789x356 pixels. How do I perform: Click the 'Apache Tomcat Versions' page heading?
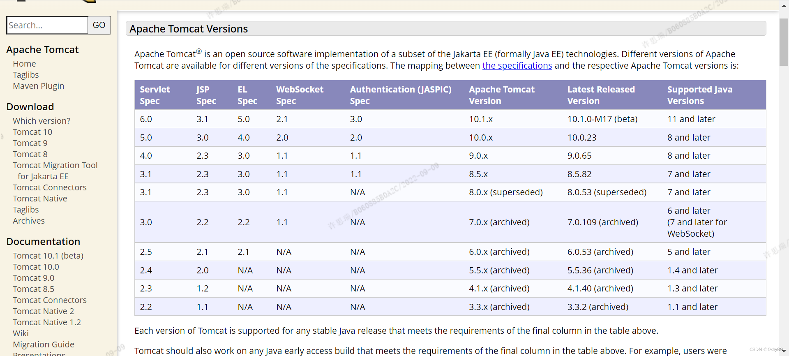pyautogui.click(x=189, y=29)
